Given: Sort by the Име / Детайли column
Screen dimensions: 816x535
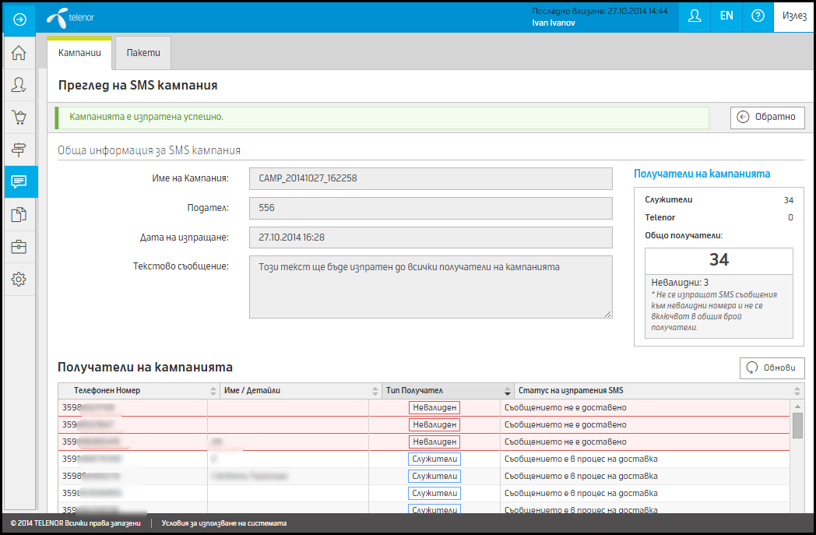Looking at the screenshot, I should [301, 391].
